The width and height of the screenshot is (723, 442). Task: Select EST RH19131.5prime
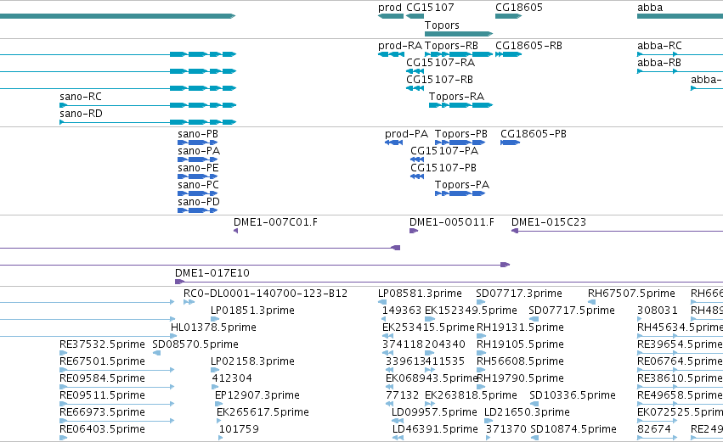[x=481, y=337]
